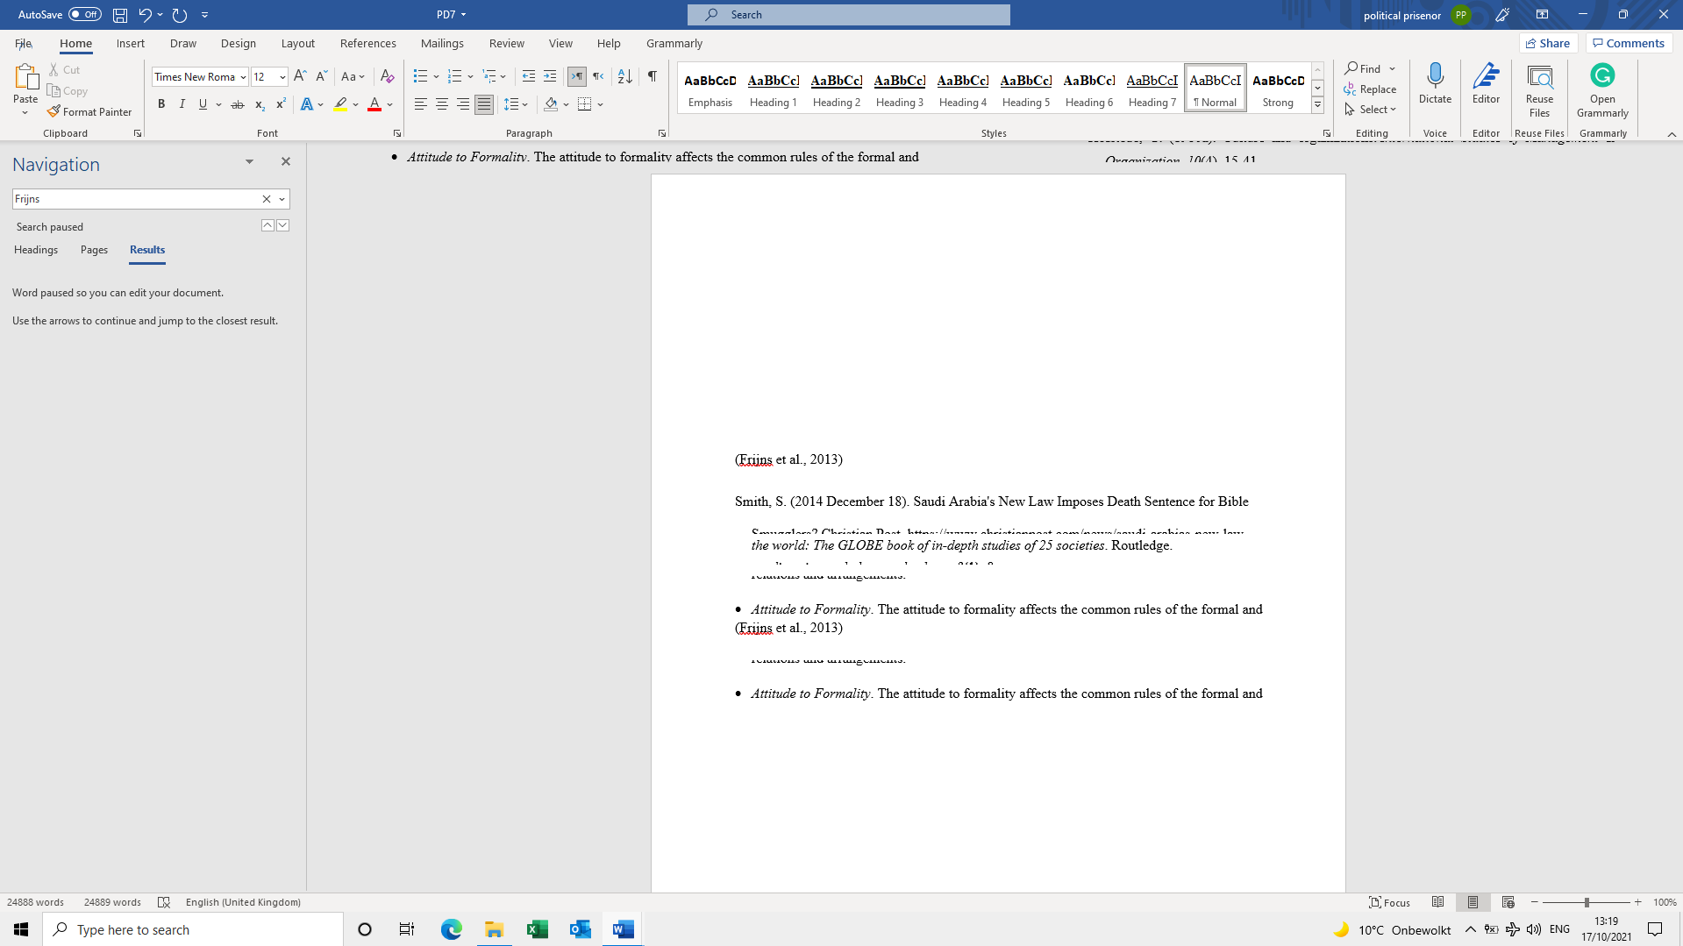Open the Layout ribbon tab
The width and height of the screenshot is (1683, 946).
coord(297,43)
